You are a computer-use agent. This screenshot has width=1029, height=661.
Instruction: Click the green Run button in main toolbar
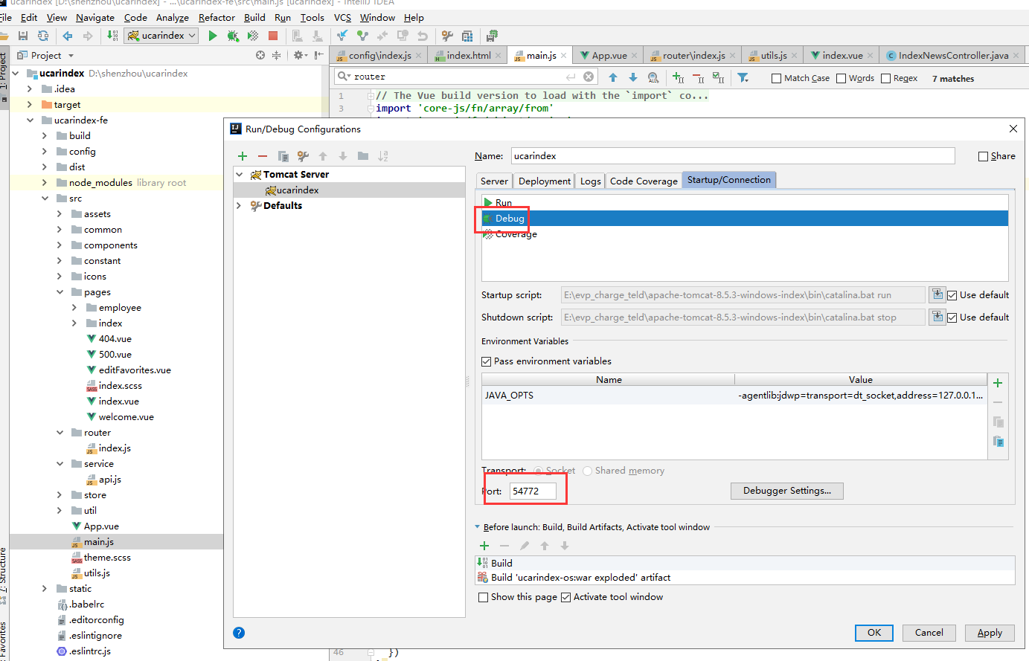point(213,36)
